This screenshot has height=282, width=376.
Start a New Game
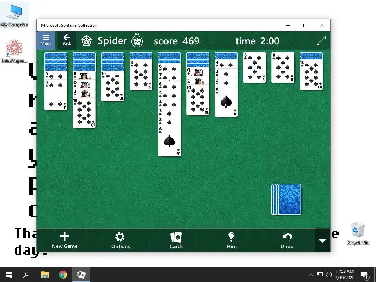pyautogui.click(x=65, y=240)
